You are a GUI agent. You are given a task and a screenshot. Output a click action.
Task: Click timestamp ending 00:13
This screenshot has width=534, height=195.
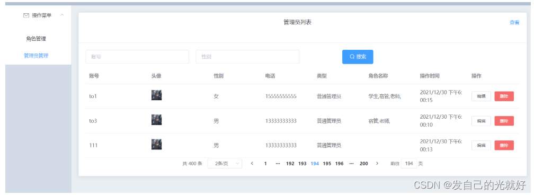tap(441, 145)
